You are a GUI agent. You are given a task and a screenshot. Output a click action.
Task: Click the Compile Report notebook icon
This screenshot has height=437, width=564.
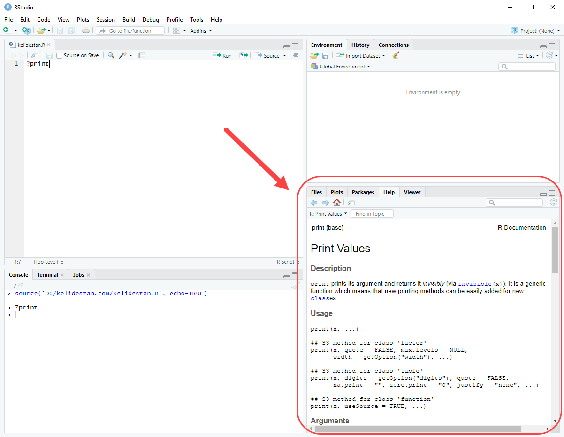coord(142,55)
